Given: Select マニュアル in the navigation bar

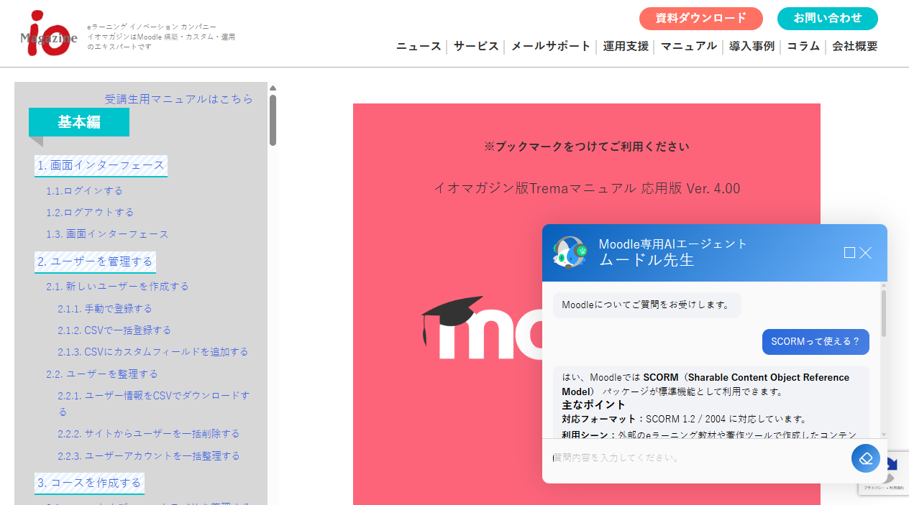Looking at the screenshot, I should pyautogui.click(x=688, y=47).
